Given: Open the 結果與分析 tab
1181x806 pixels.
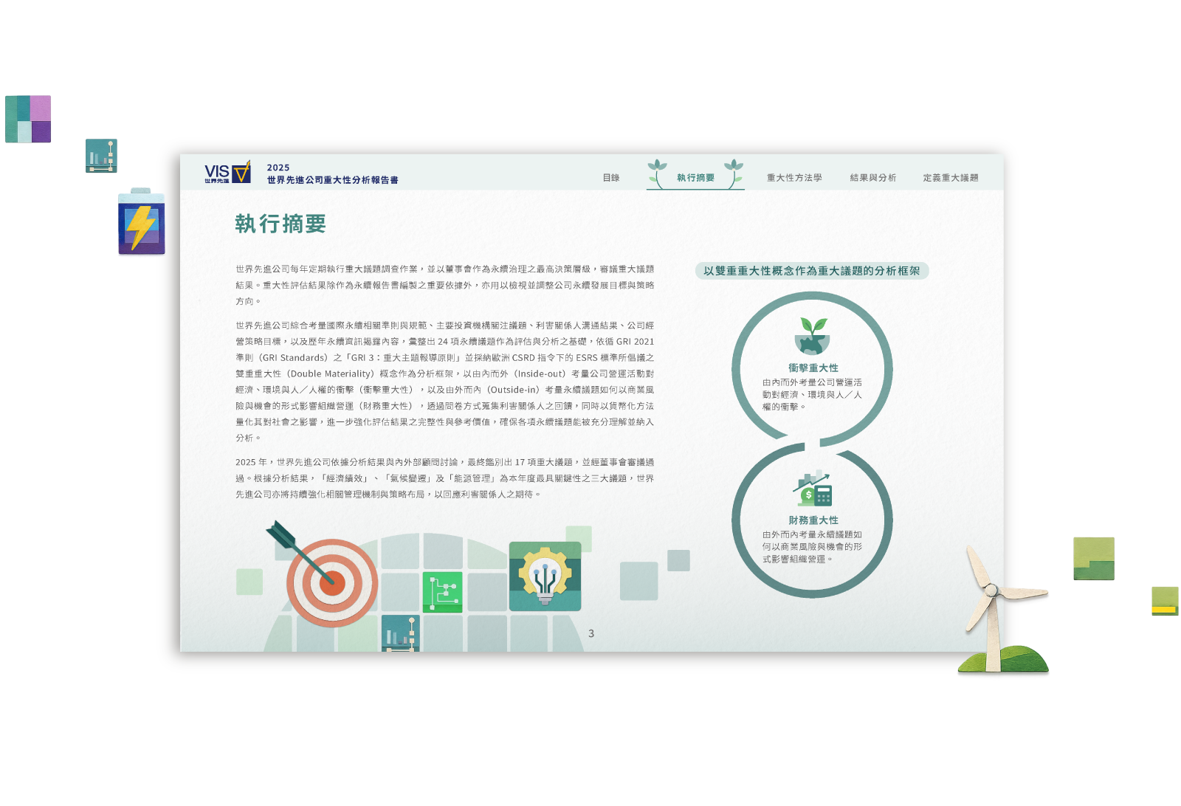Looking at the screenshot, I should pyautogui.click(x=873, y=178).
